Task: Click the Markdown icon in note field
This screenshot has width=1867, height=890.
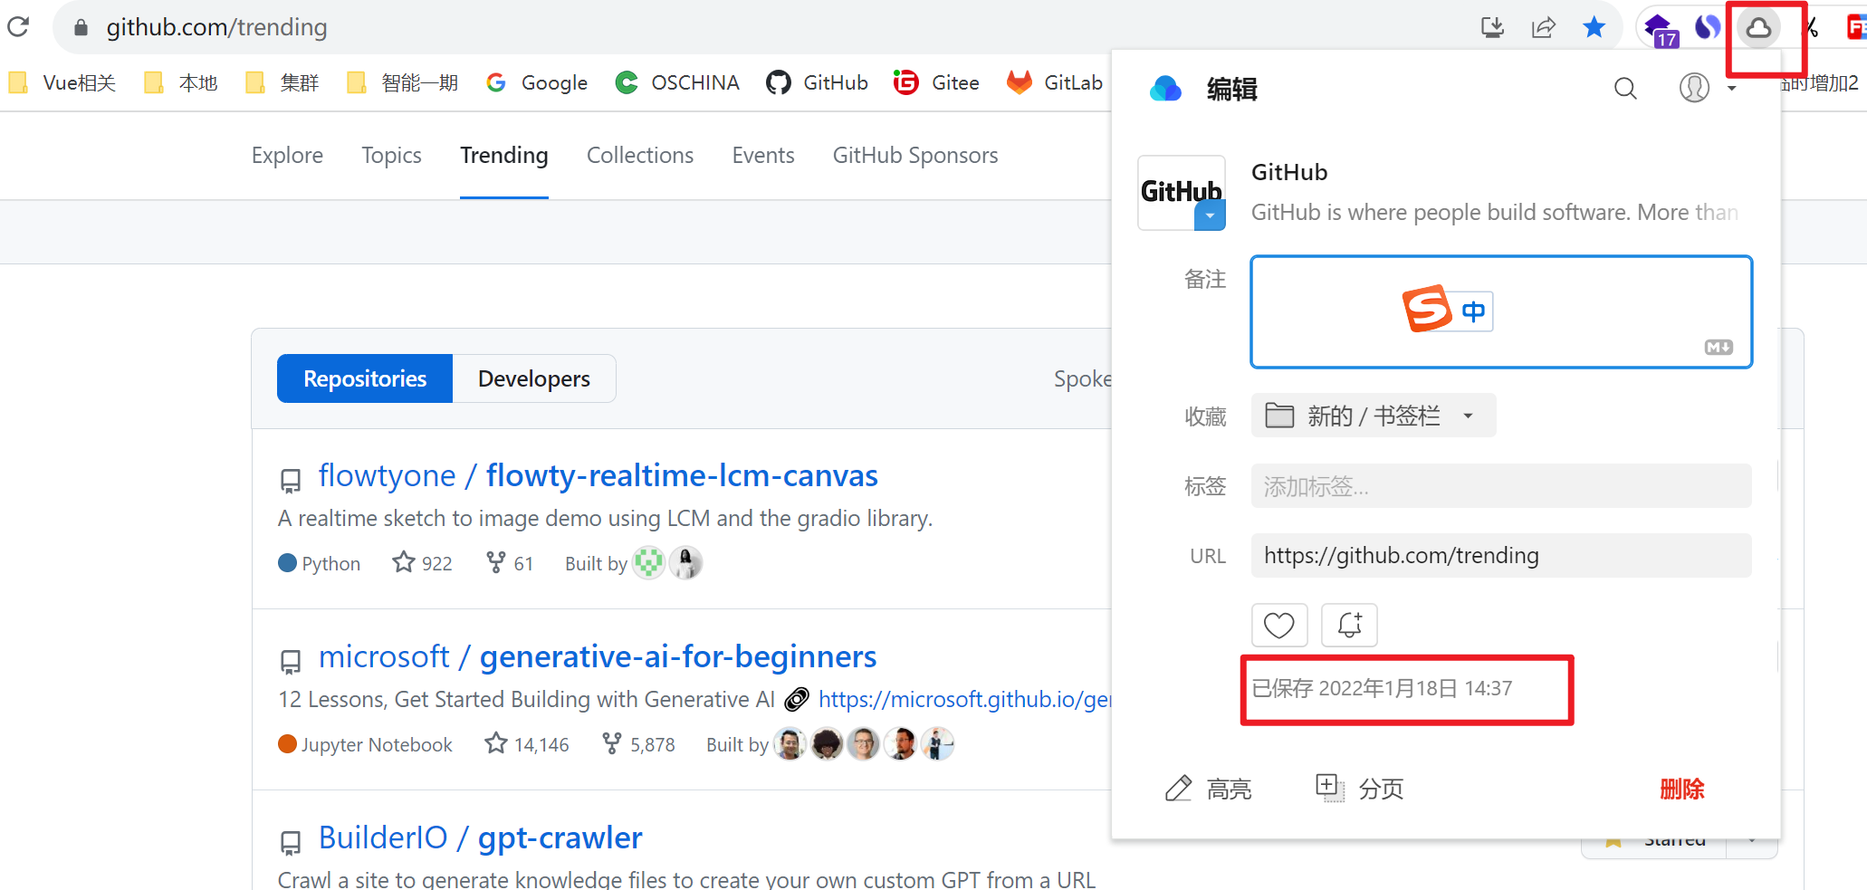Action: pyautogui.click(x=1718, y=348)
